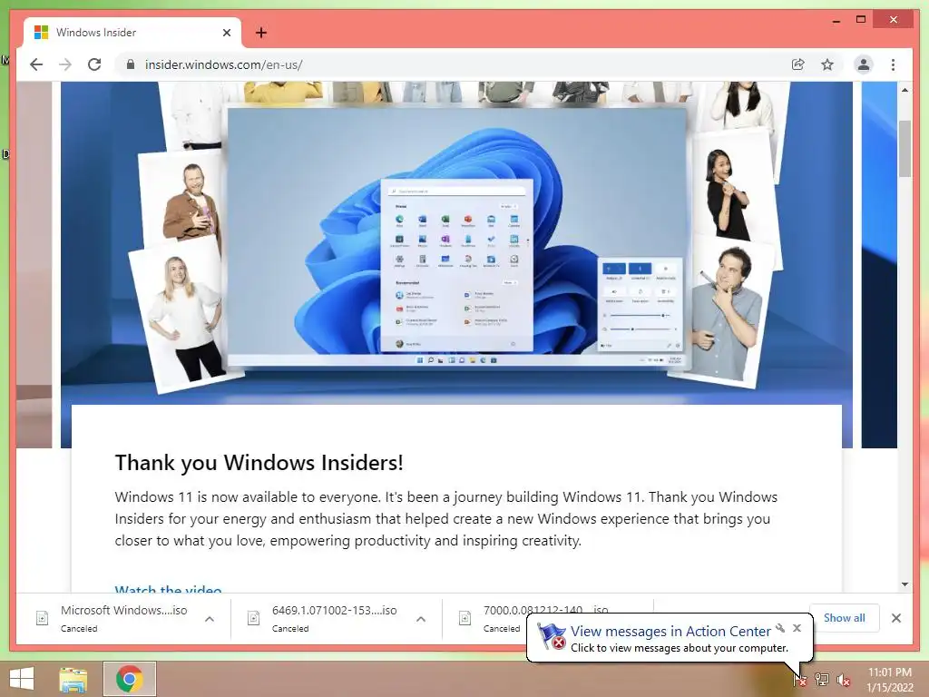Click the Microsoft Windows....iso file icon
The height and width of the screenshot is (697, 929).
click(42, 618)
